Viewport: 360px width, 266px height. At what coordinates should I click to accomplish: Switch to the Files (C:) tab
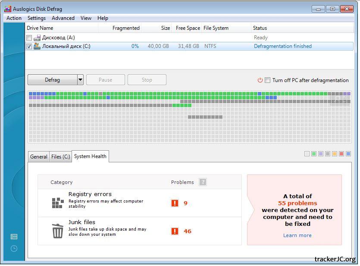pyautogui.click(x=60, y=157)
